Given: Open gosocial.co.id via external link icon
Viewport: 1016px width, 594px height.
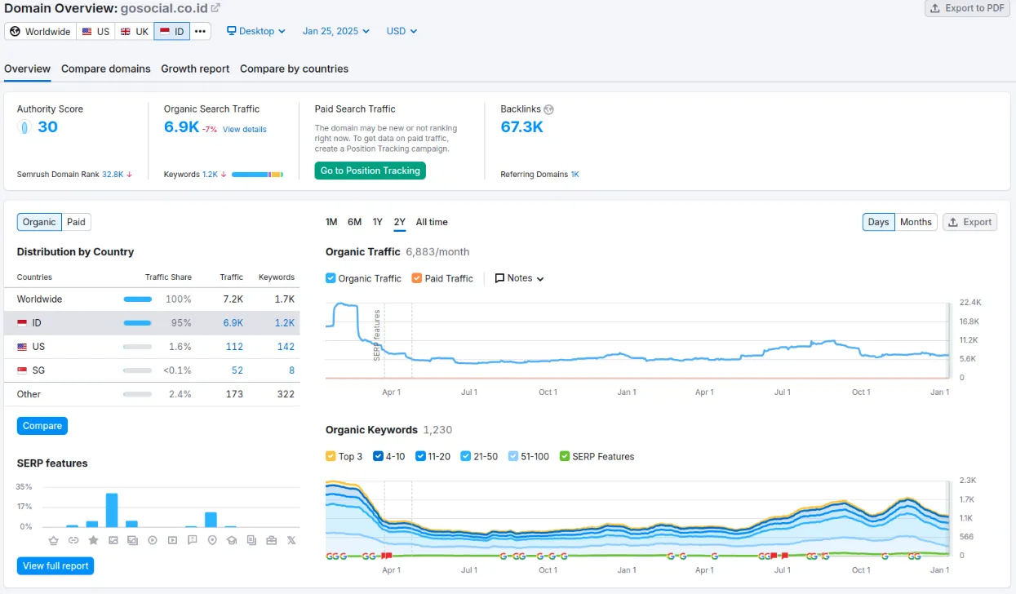Looking at the screenshot, I should click(215, 8).
